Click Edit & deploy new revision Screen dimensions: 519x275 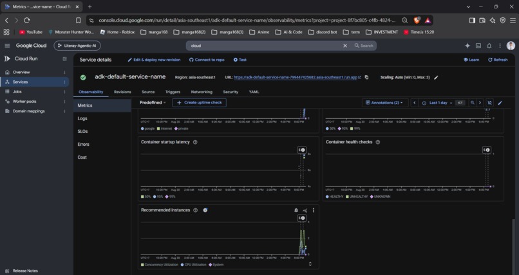tap(154, 60)
